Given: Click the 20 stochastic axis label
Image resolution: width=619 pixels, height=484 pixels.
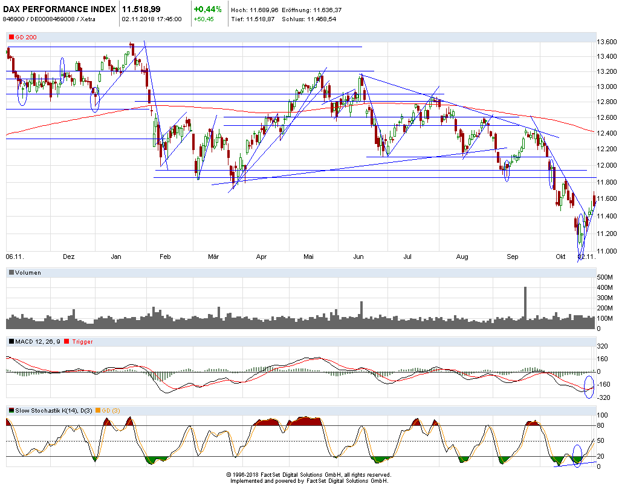Looking at the screenshot, I should pos(600,456).
